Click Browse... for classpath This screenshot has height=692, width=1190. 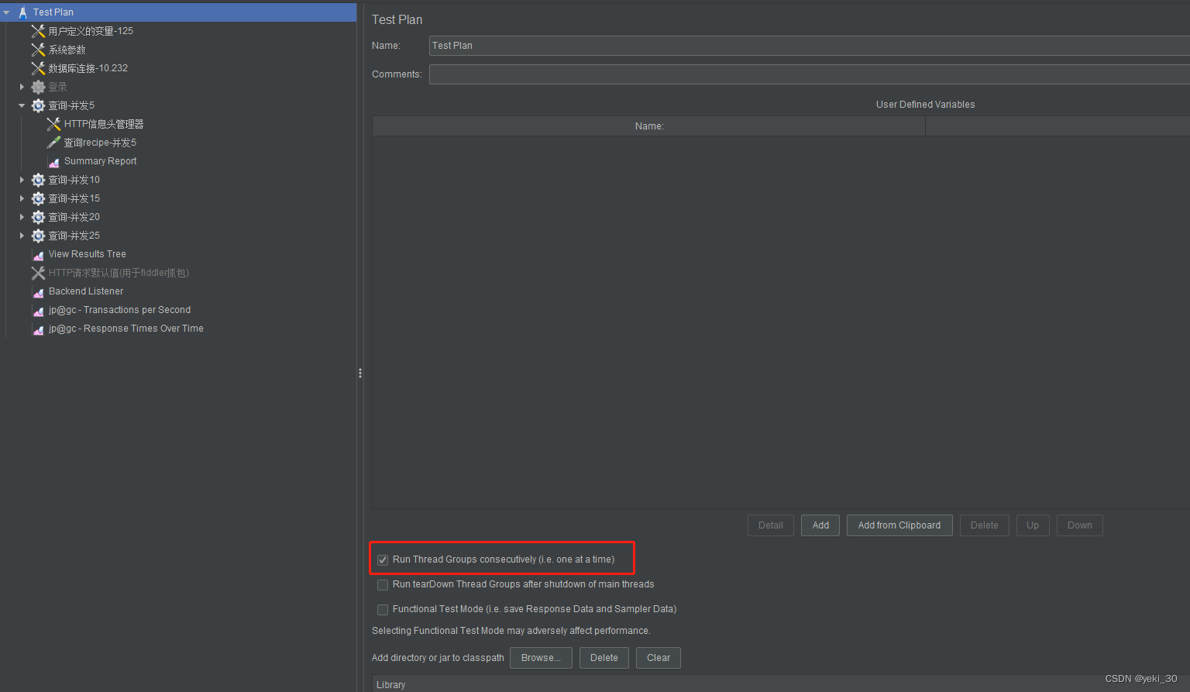[x=541, y=658]
